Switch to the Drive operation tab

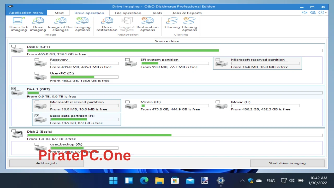point(89,13)
